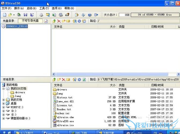This screenshot has height=134, width=180.
Task: Click Extract icon in disc toolbar
Action: pyautogui.click(x=75, y=21)
